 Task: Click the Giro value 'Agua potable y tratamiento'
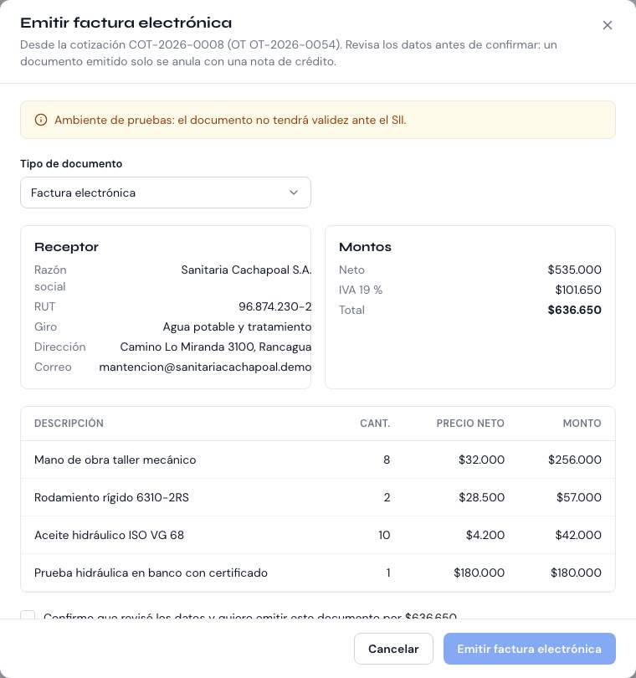click(237, 327)
